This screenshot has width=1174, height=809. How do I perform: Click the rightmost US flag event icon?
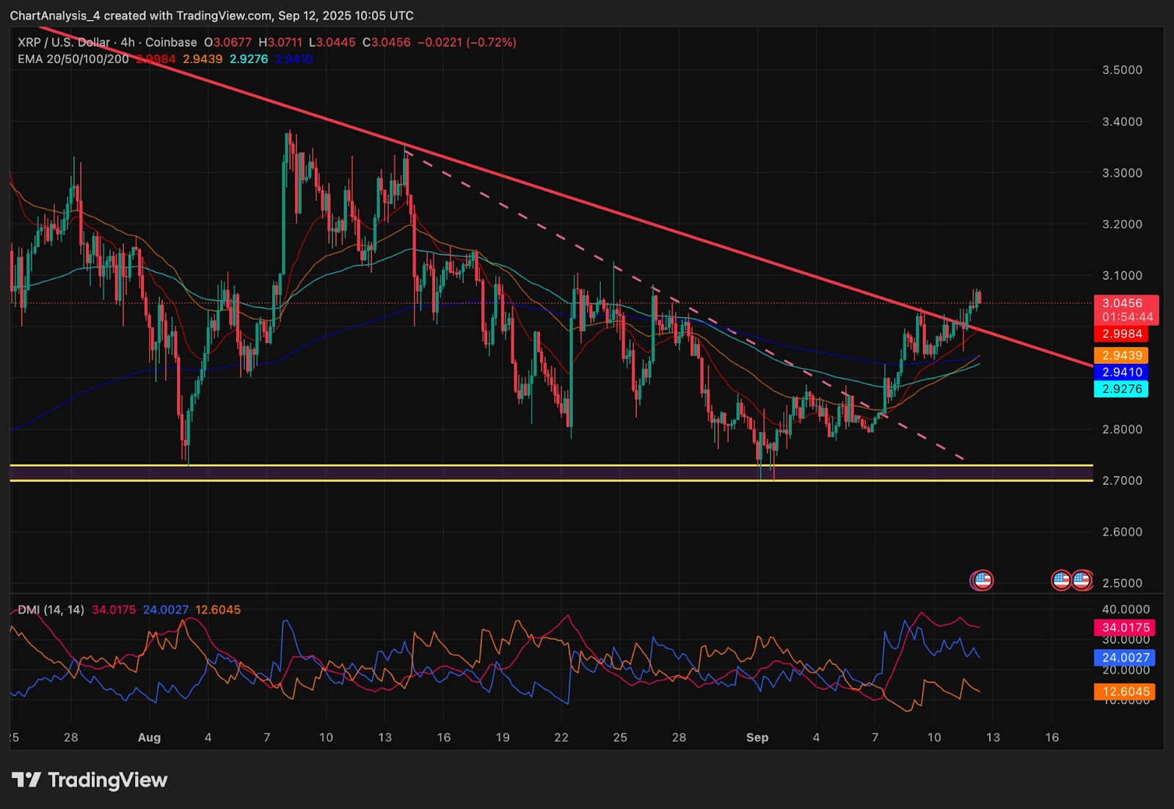(1082, 580)
